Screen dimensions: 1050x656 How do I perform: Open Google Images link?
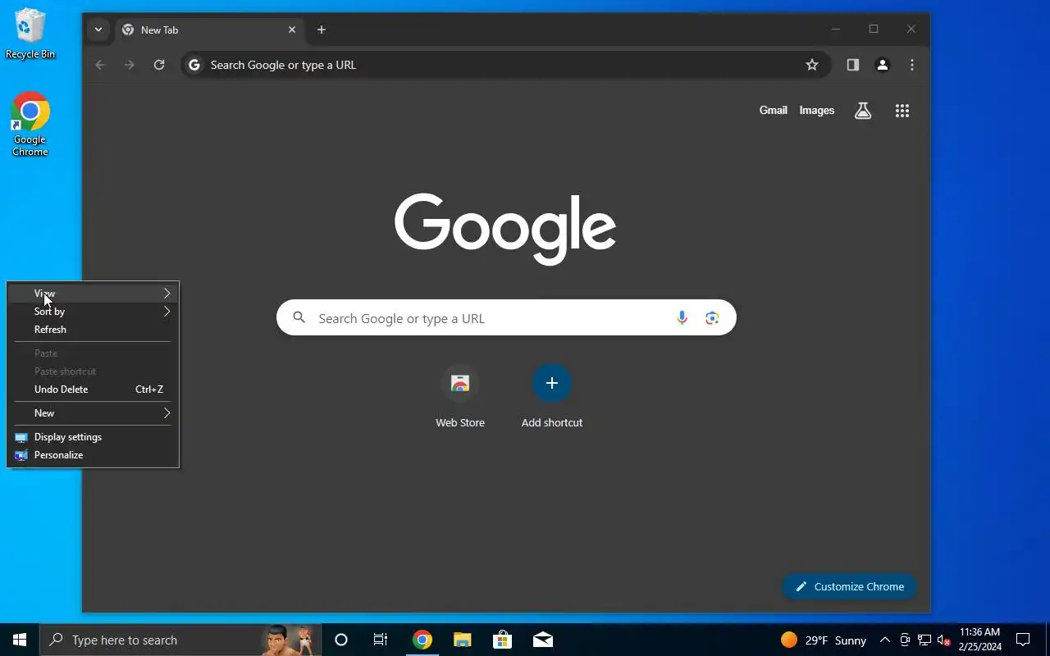click(817, 111)
